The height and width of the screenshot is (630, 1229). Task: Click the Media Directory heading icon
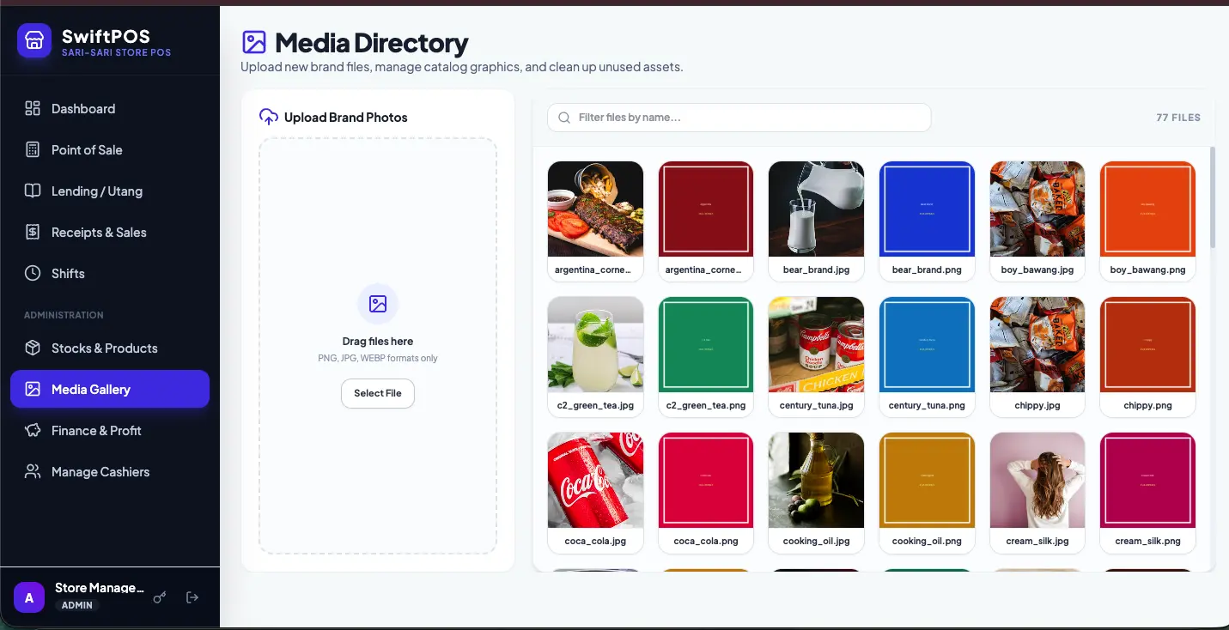click(254, 42)
